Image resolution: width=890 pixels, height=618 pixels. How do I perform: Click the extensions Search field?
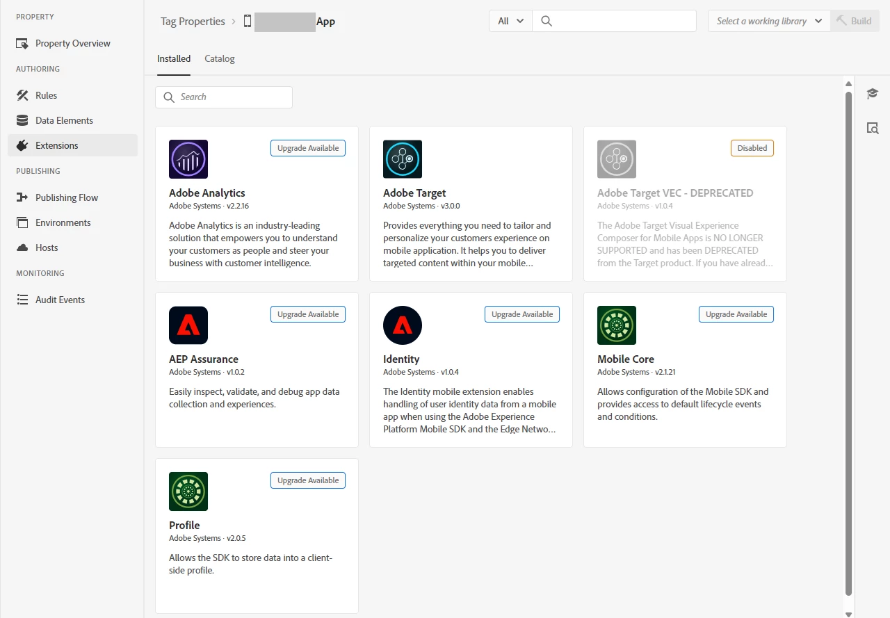(224, 97)
